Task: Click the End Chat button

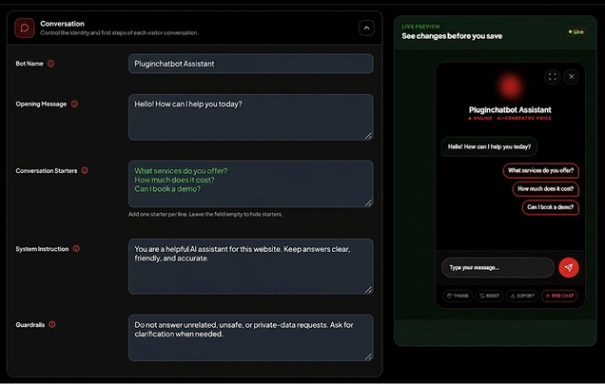Action: 559,296
